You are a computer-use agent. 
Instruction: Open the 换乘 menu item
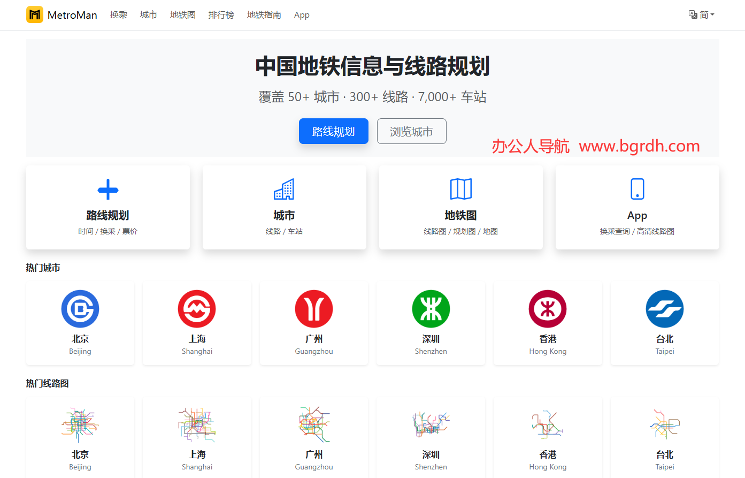(x=119, y=15)
